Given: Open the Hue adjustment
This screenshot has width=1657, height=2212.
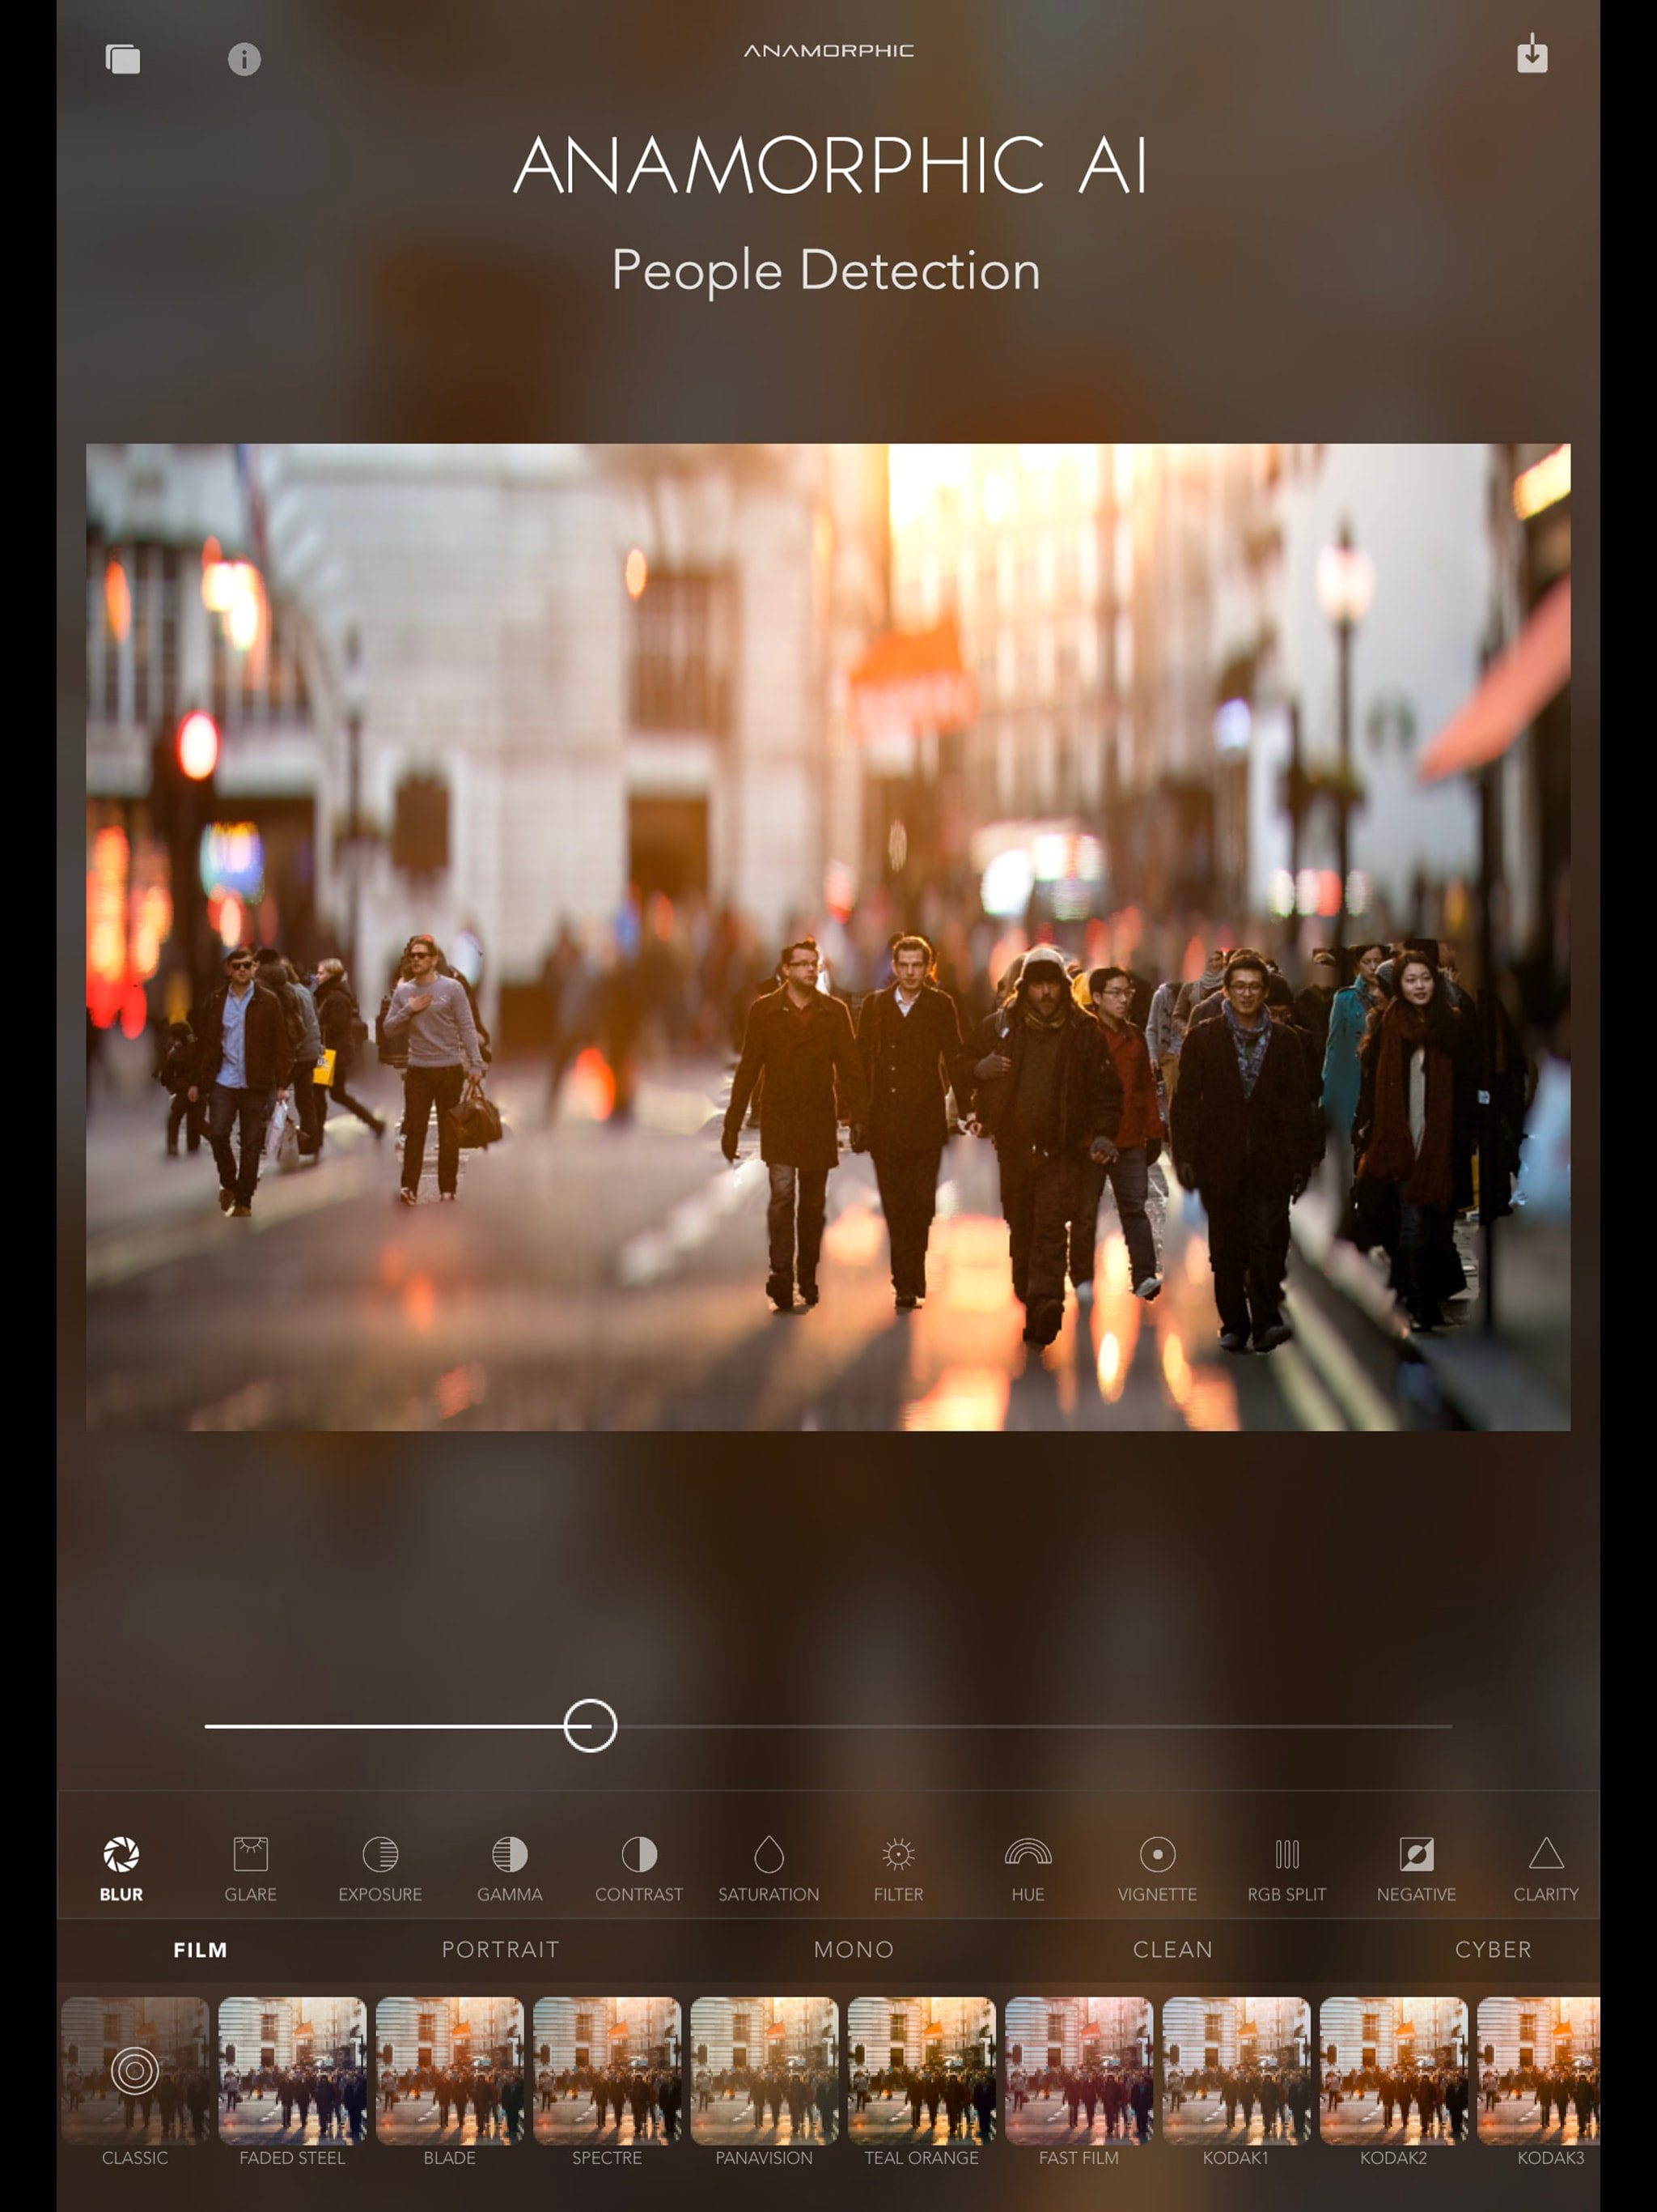Looking at the screenshot, I should pyautogui.click(x=1028, y=1866).
